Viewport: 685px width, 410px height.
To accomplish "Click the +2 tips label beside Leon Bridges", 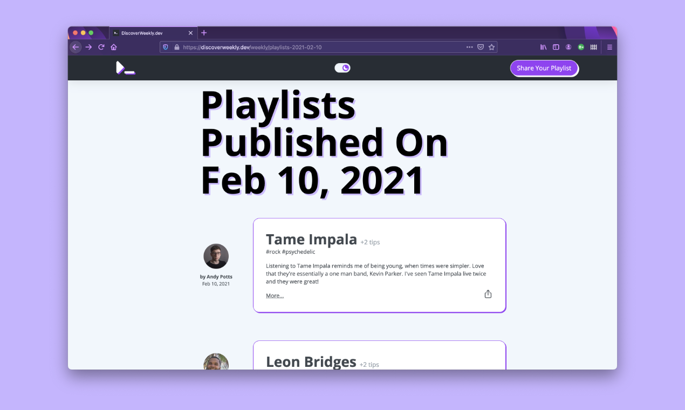I will click(x=369, y=365).
